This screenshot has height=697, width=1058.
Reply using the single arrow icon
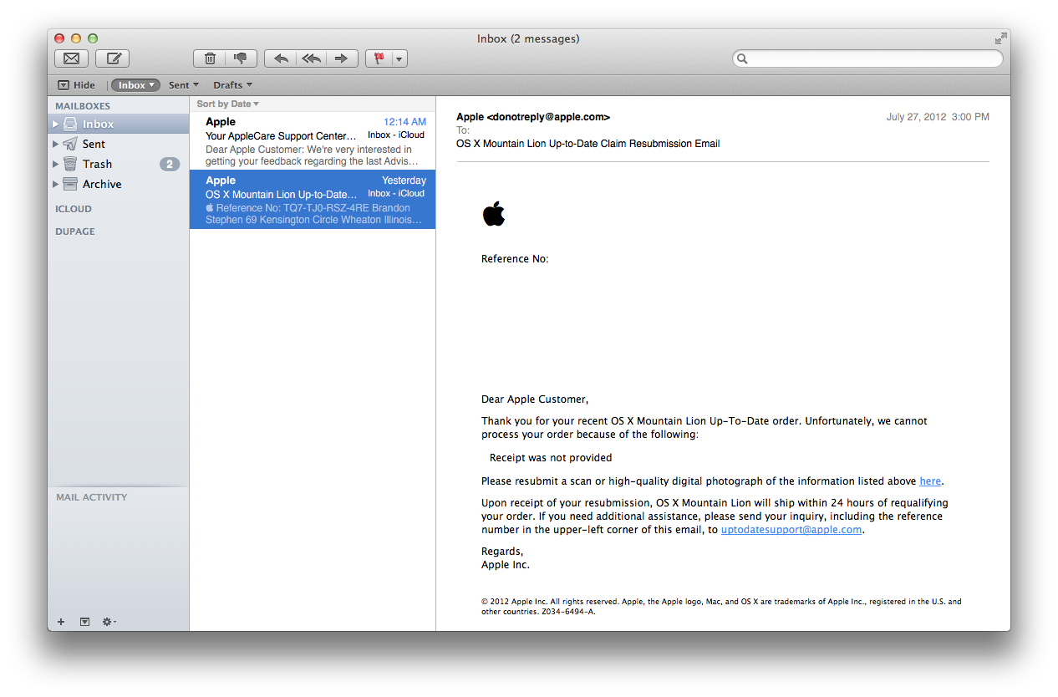point(281,59)
